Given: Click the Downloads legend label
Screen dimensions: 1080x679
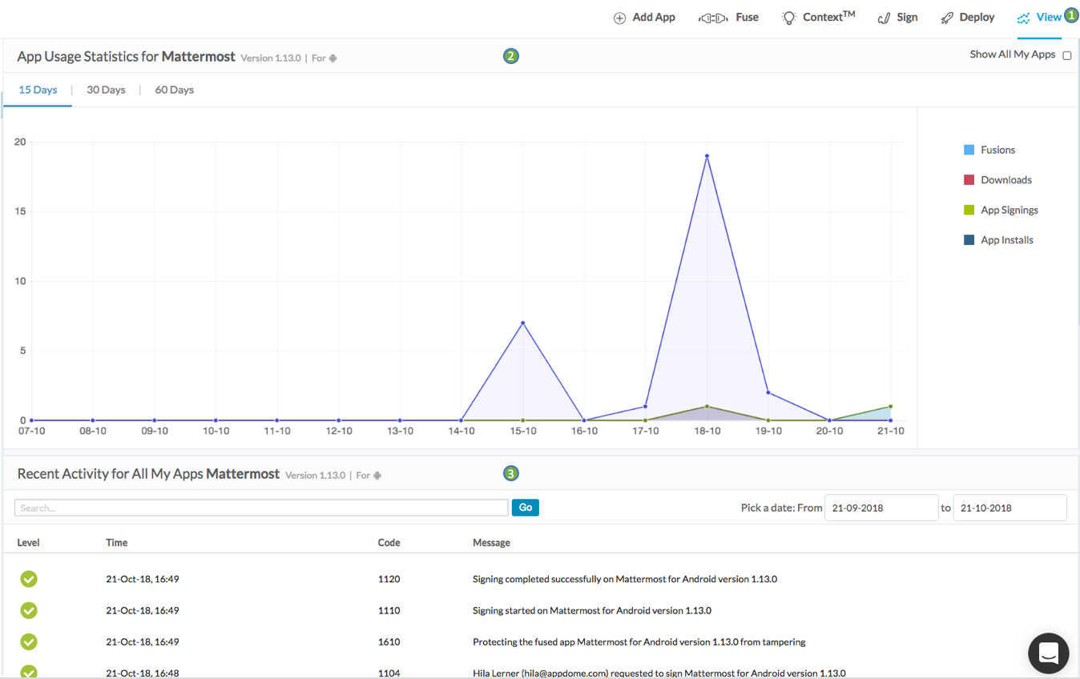Looking at the screenshot, I should [1006, 180].
